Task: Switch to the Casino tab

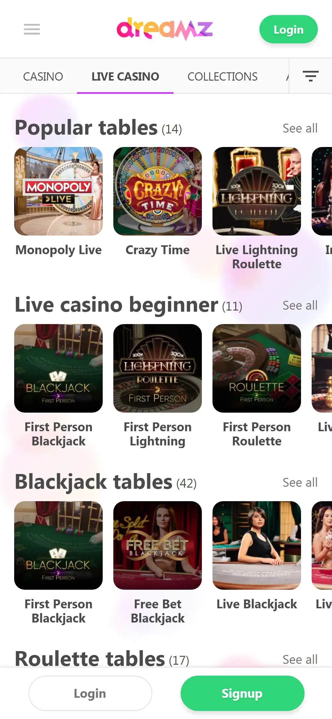Action: pos(43,77)
